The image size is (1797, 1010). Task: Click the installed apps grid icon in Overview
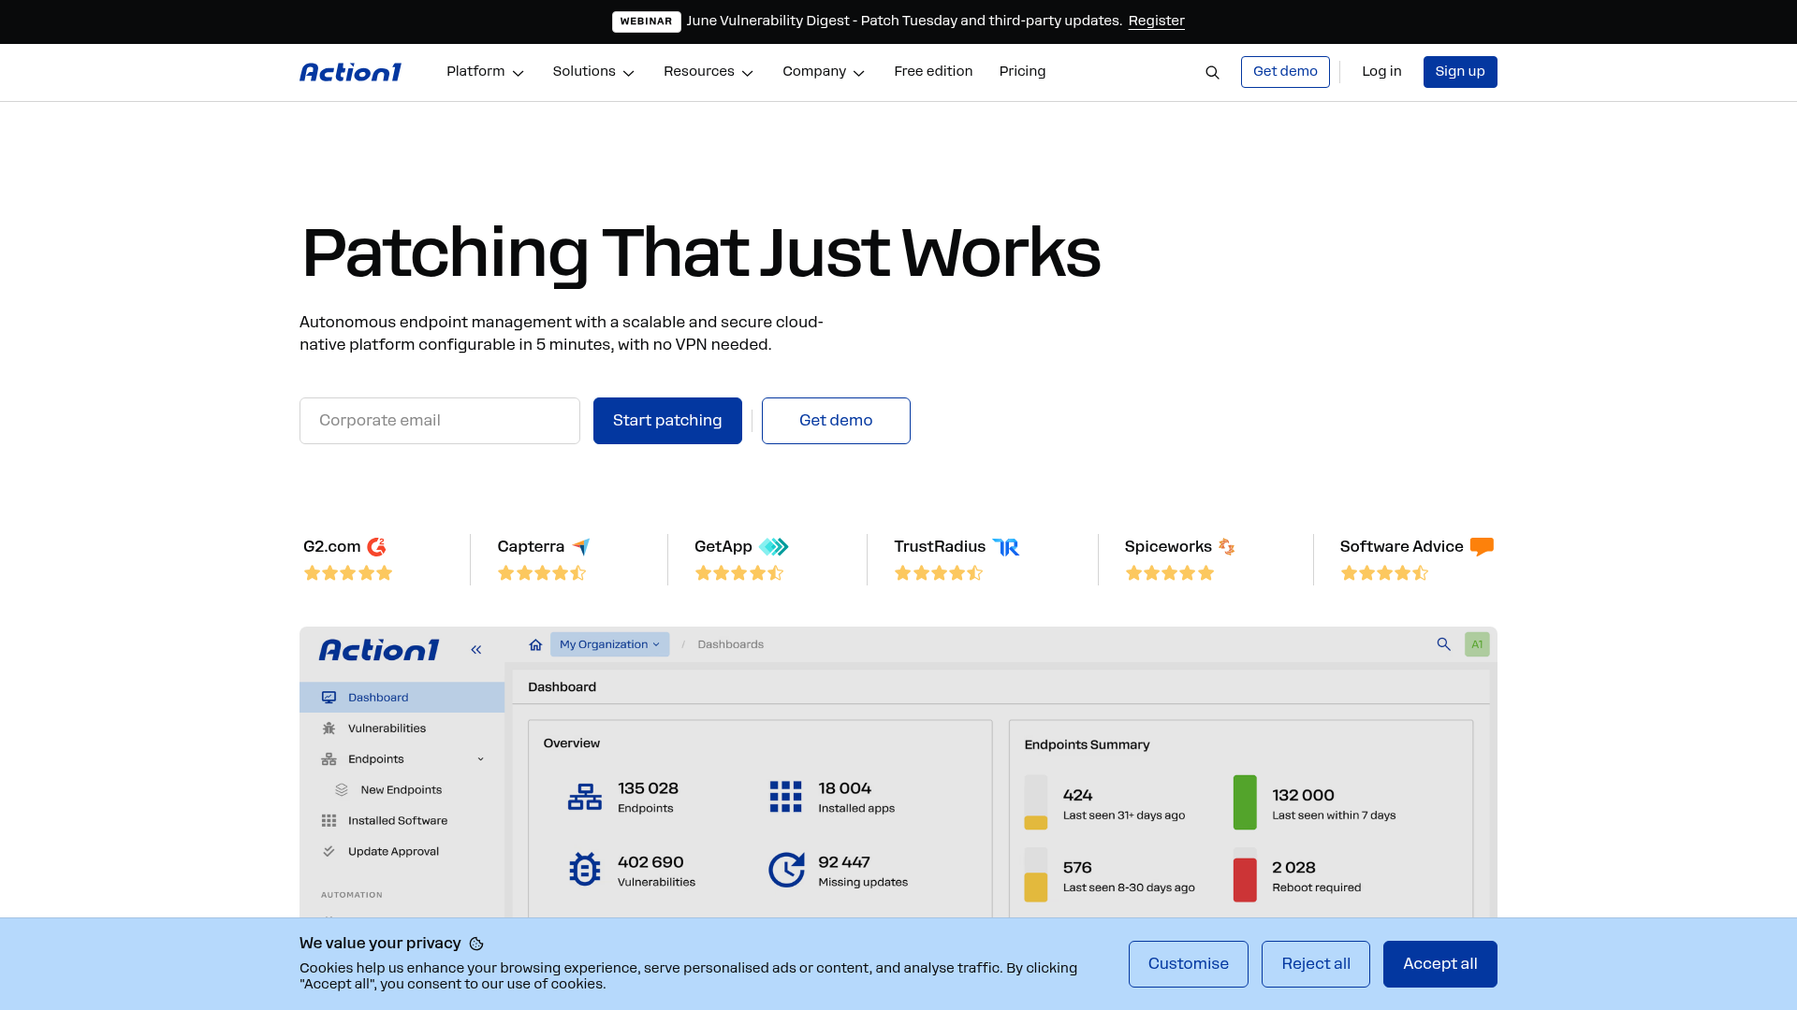click(785, 797)
